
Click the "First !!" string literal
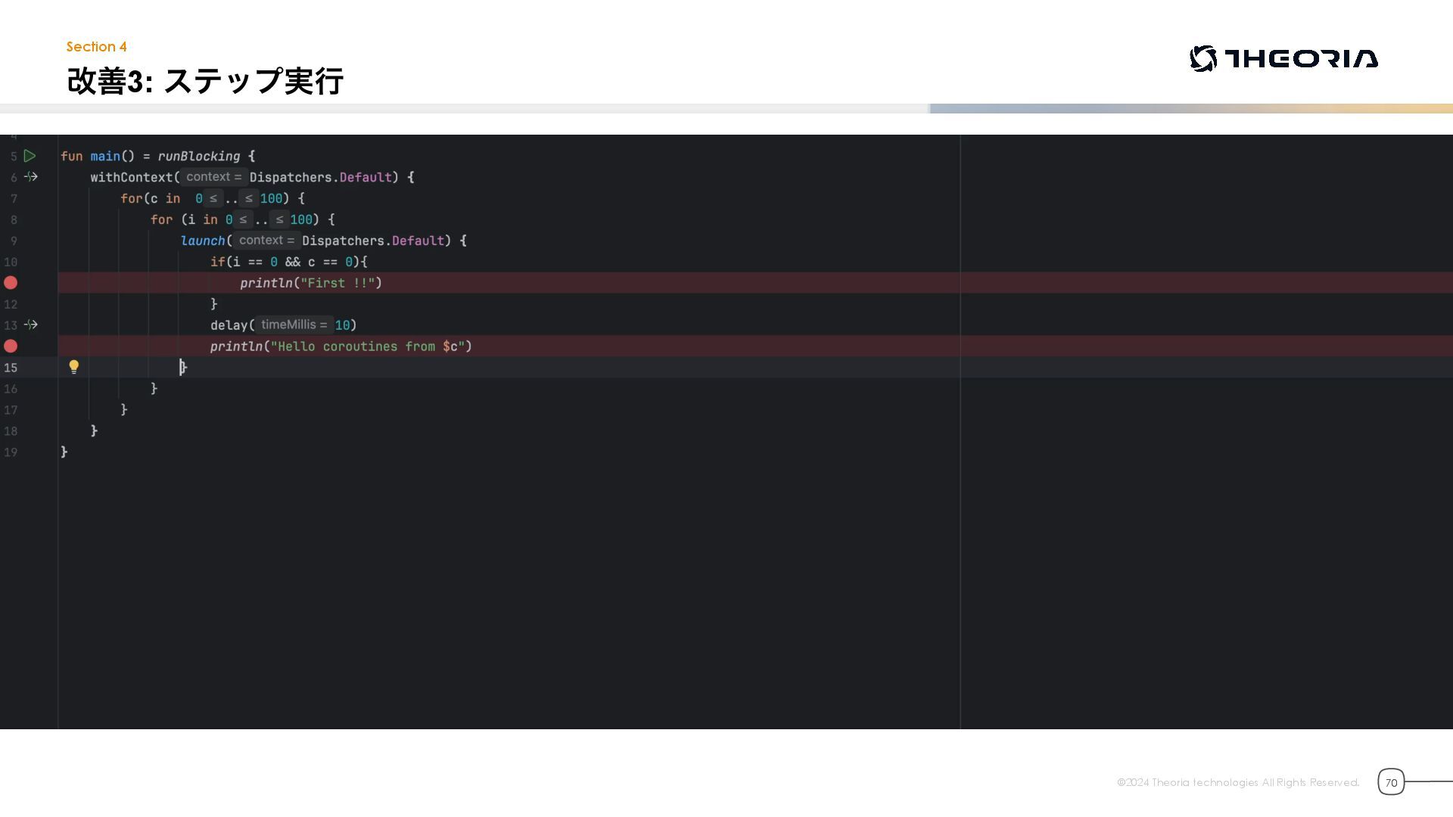(x=338, y=283)
